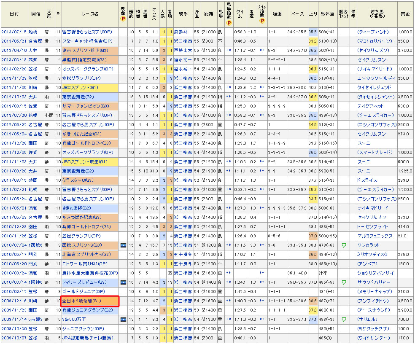The height and width of the screenshot is (344, 415).
Task: Open race ジュニアクラウン(OP)
Action: (x=83, y=329)
